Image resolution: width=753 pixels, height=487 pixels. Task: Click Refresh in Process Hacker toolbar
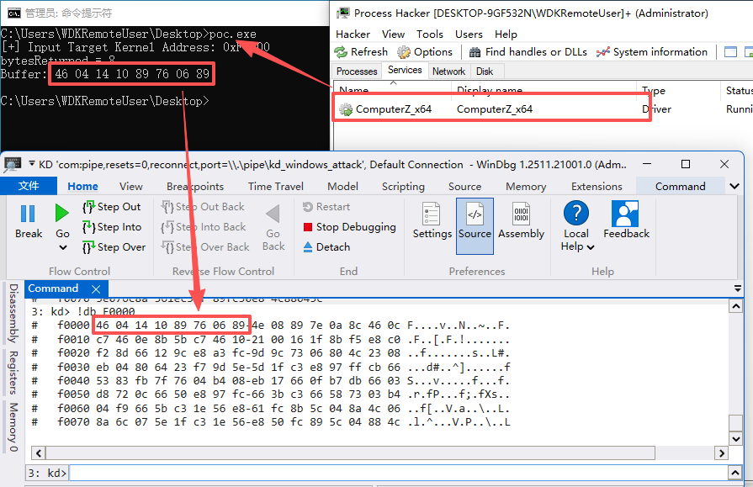361,52
